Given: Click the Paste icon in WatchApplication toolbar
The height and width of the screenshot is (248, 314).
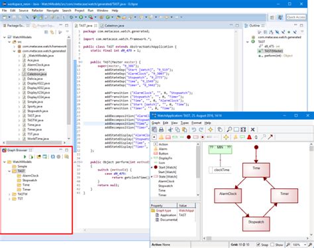Looking at the screenshot, I should [x=184, y=129].
